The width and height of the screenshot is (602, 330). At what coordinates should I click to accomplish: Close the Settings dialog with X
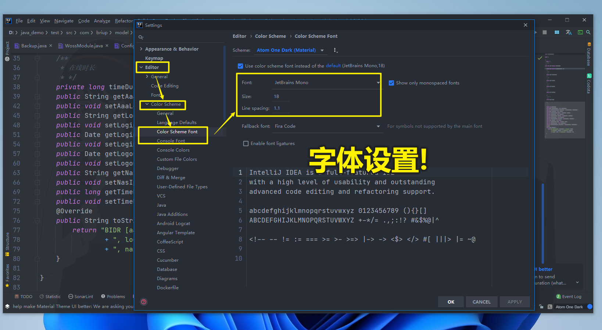(x=526, y=25)
